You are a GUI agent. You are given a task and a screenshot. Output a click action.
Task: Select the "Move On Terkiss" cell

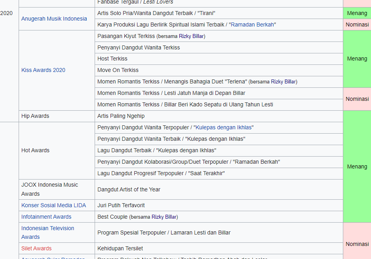[219, 70]
